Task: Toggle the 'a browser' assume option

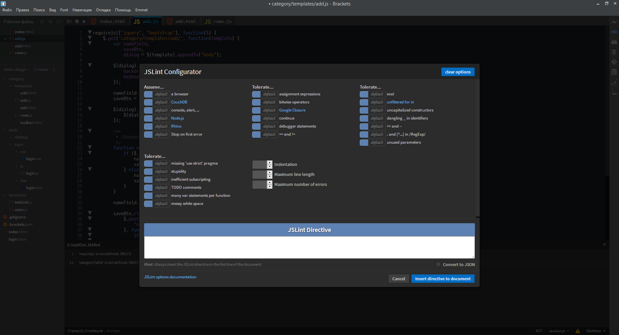Action: coord(157,94)
